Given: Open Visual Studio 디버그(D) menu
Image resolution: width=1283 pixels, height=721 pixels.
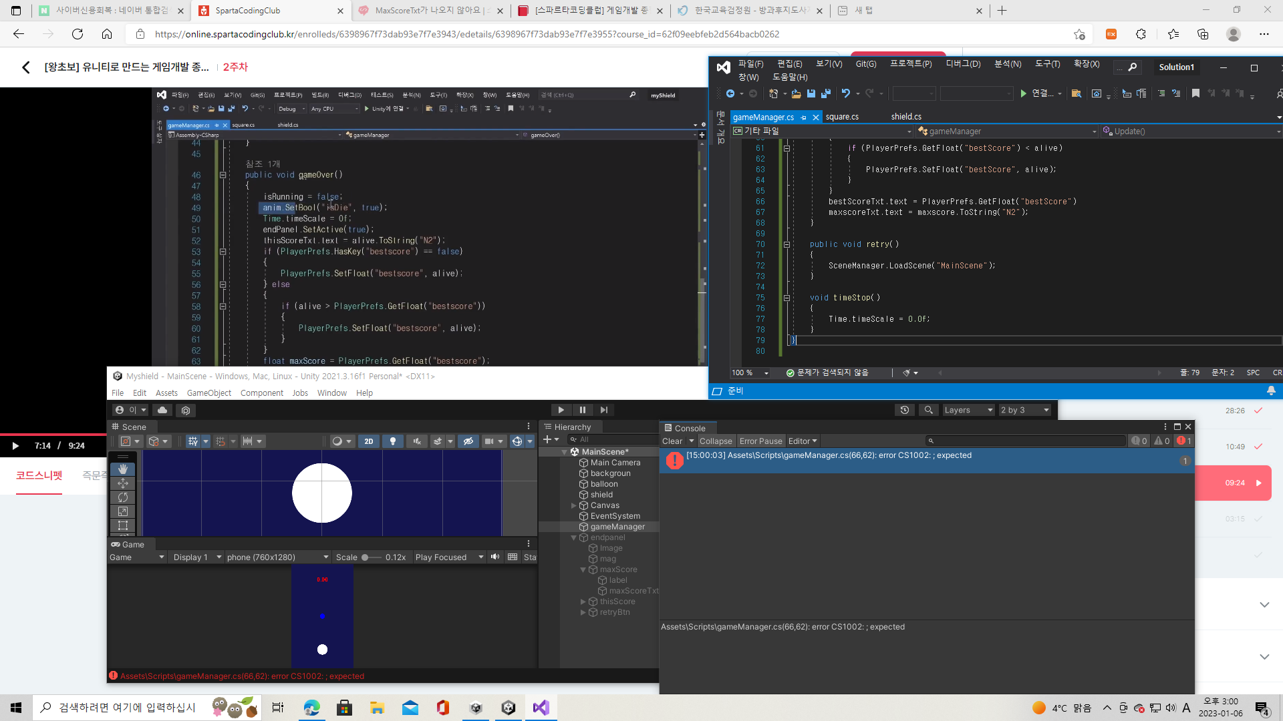Looking at the screenshot, I should point(963,64).
